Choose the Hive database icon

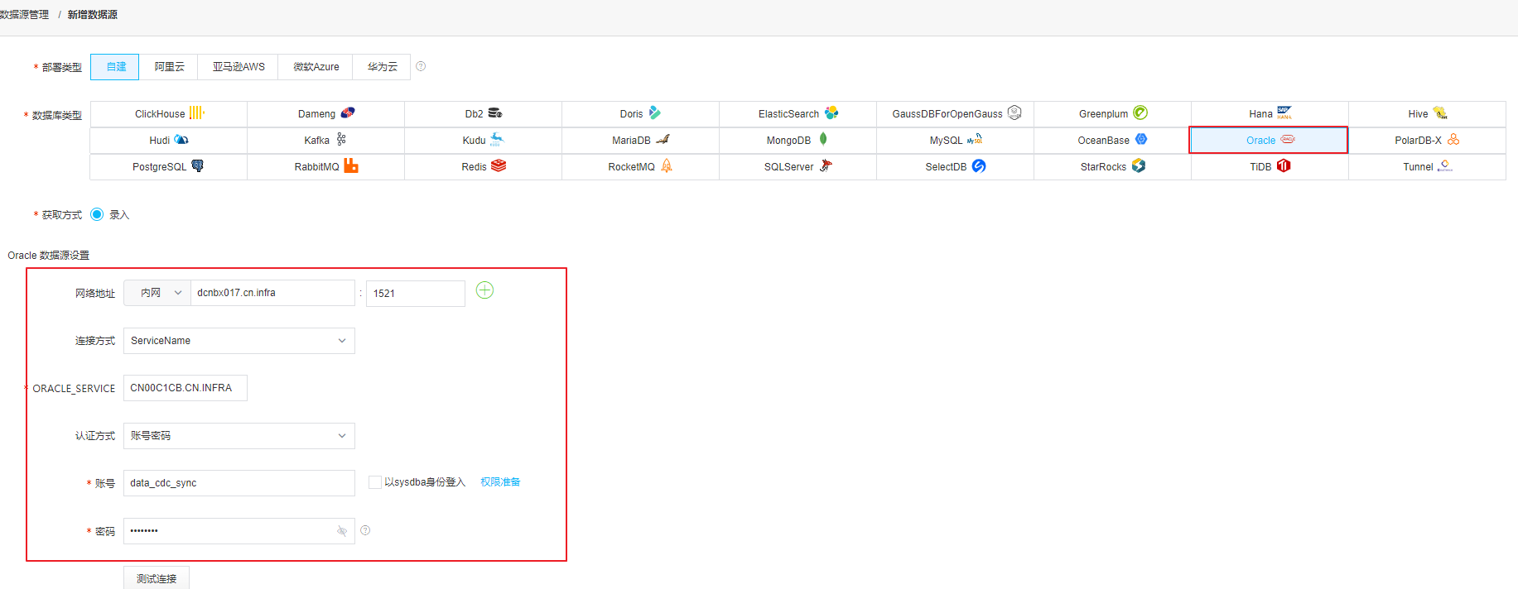pyautogui.click(x=1440, y=113)
